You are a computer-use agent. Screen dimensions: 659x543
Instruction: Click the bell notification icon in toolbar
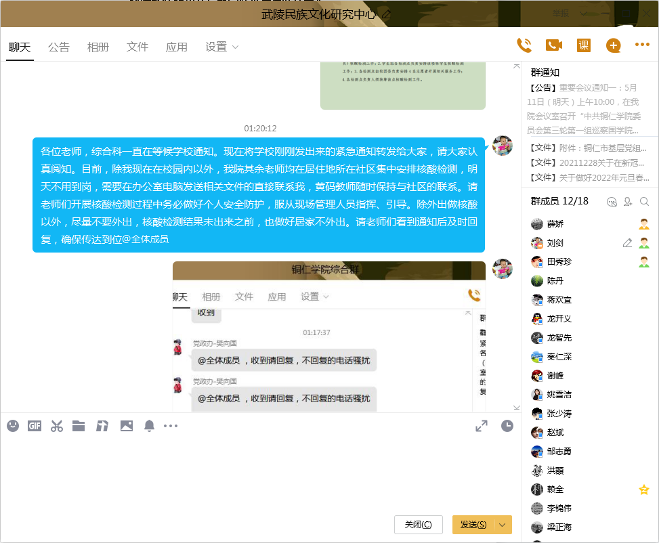(x=149, y=426)
